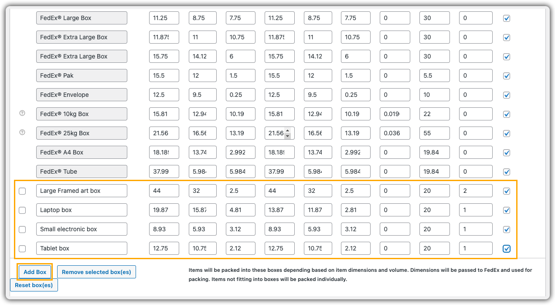555x305 pixels.
Task: Uncheck enabled box for FedEx Tube
Action: click(x=507, y=172)
